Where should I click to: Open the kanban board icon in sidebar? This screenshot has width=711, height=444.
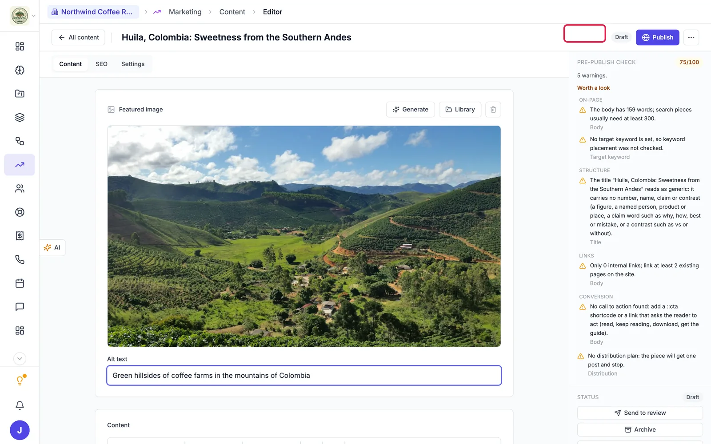click(20, 94)
